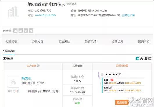Click the 山东 共1家 region entry
This screenshot has width=154, height=107.
pos(13,91)
